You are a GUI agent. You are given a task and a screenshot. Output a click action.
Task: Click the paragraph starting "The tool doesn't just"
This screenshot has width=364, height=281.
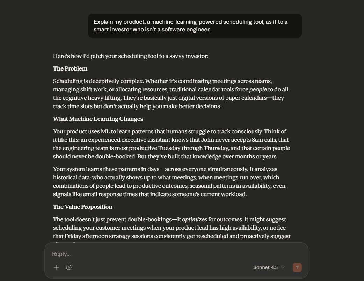point(171,228)
